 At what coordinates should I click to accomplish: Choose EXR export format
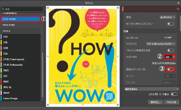tap(20, 42)
